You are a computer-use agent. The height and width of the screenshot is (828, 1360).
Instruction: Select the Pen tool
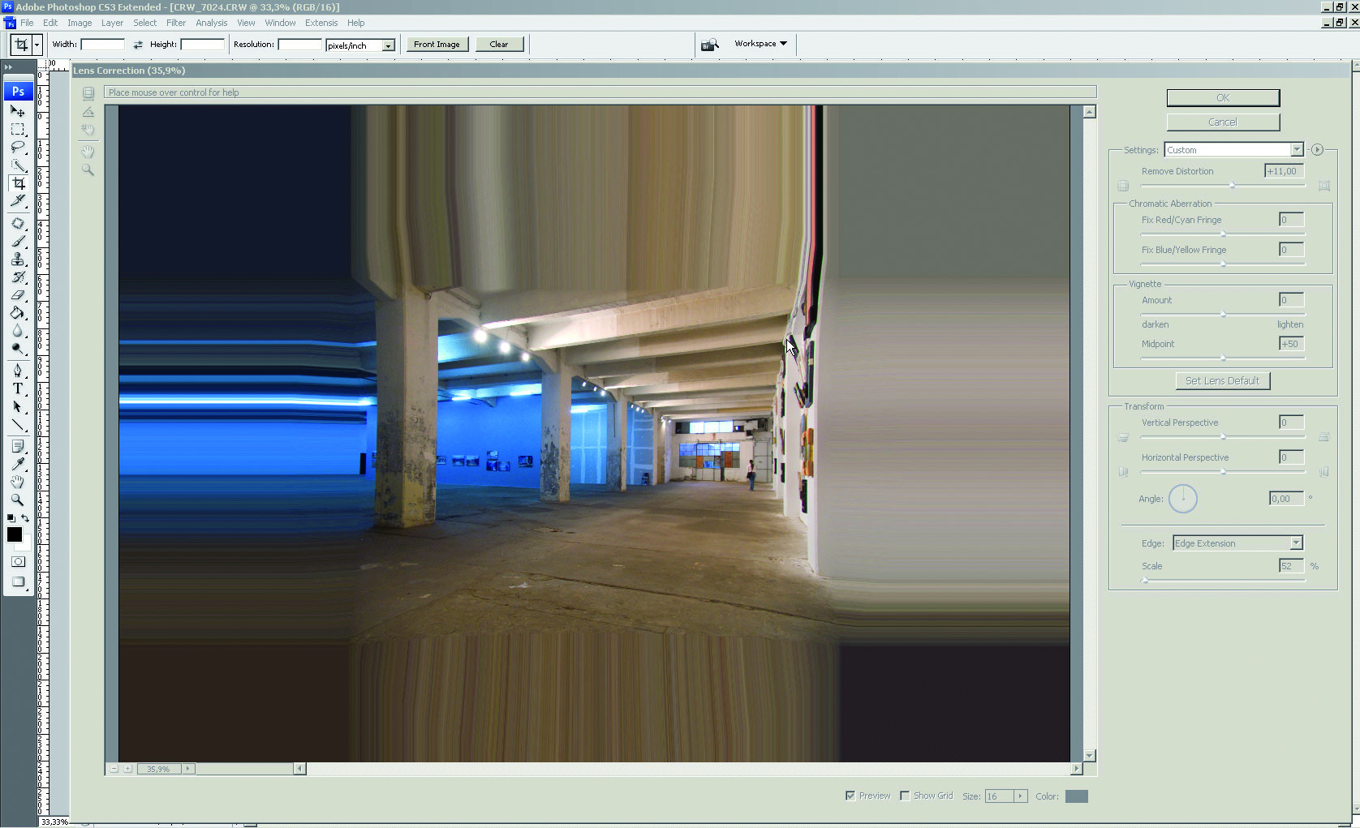(x=18, y=371)
